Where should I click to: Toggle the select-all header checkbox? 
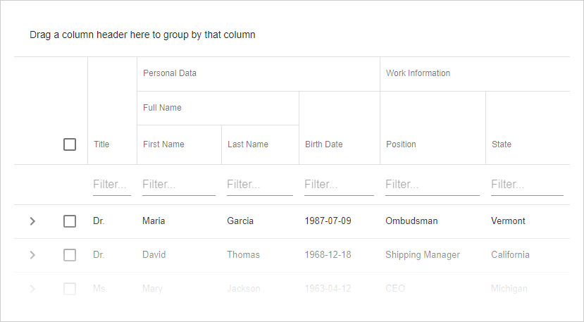(70, 144)
